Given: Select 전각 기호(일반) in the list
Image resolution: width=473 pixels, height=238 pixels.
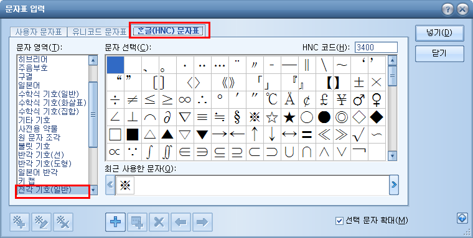Looking at the screenshot, I should click(53, 190).
